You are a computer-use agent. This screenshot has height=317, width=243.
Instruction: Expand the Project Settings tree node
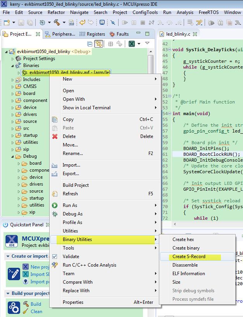coord(12,59)
